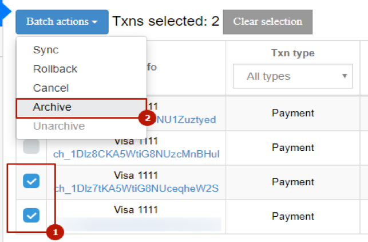Open the Batch actions dropdown

tap(62, 22)
